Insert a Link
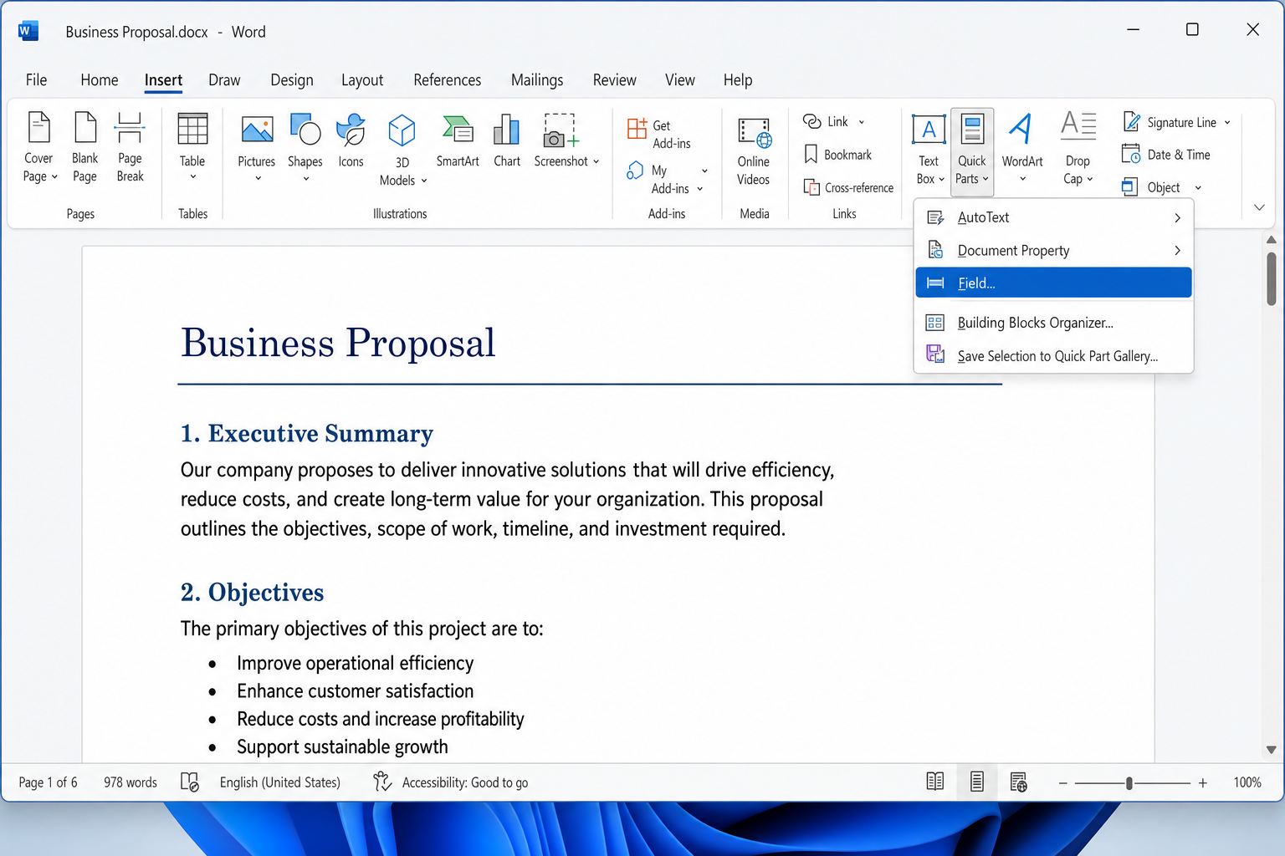 pyautogui.click(x=834, y=121)
